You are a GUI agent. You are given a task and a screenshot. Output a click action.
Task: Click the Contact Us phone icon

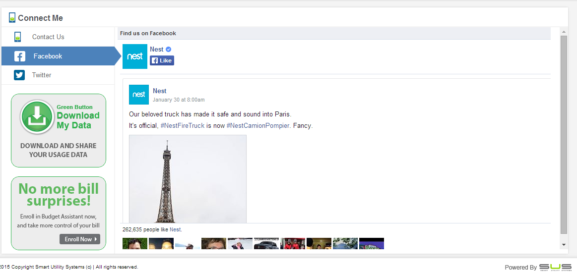point(17,37)
